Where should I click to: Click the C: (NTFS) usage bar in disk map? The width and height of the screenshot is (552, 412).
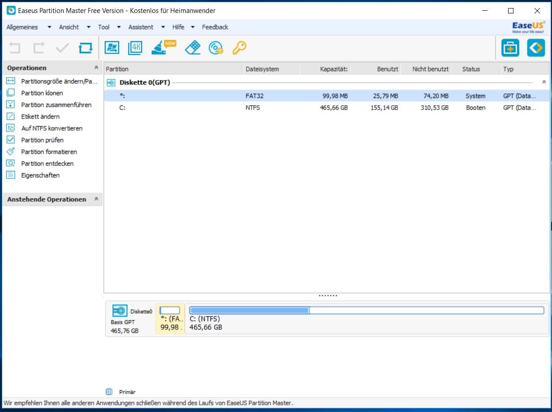(x=367, y=310)
